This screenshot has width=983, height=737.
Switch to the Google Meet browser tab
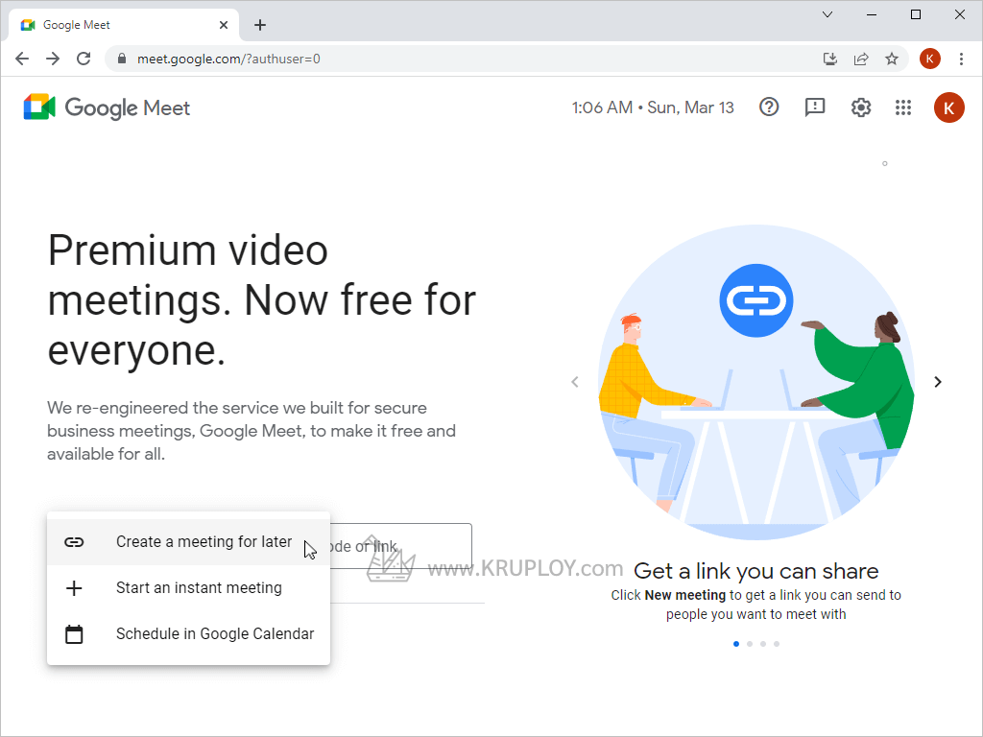124,25
